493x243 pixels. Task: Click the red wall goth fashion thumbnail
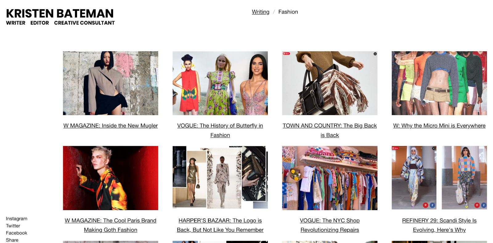(111, 178)
